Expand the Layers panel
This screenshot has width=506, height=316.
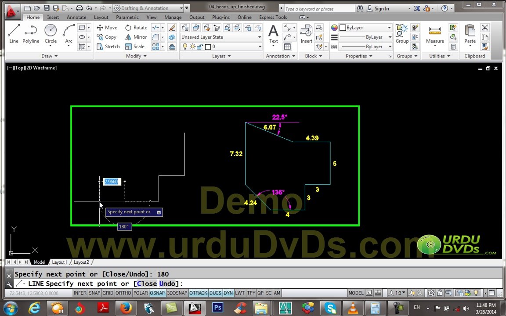(221, 56)
